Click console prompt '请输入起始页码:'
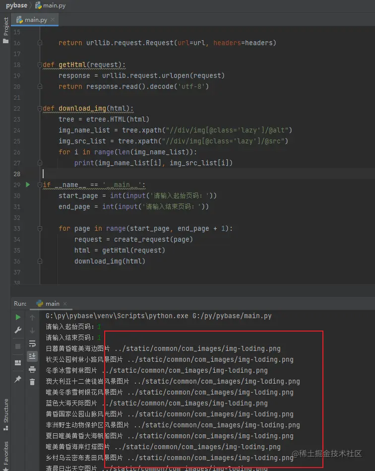375x471 pixels. [x=70, y=327]
